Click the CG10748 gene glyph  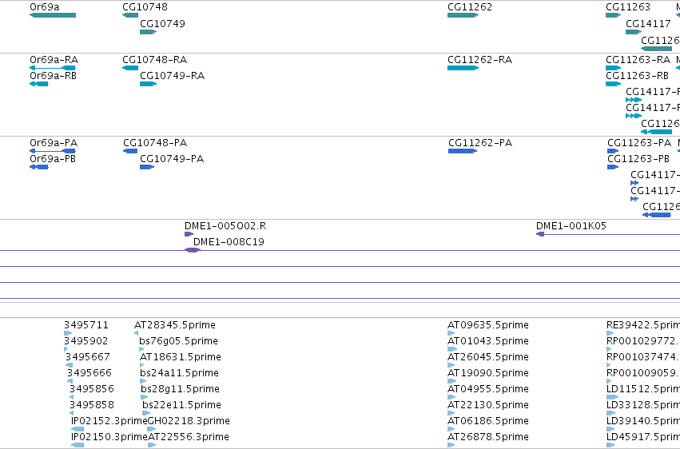[130, 15]
